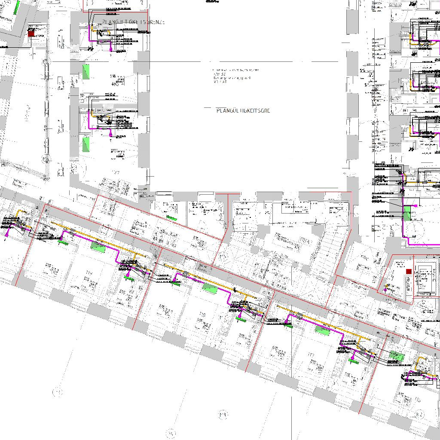440x440 pixels.
Task: Click the green rectangle on right vertical magenta pipe
Action: (406, 214)
